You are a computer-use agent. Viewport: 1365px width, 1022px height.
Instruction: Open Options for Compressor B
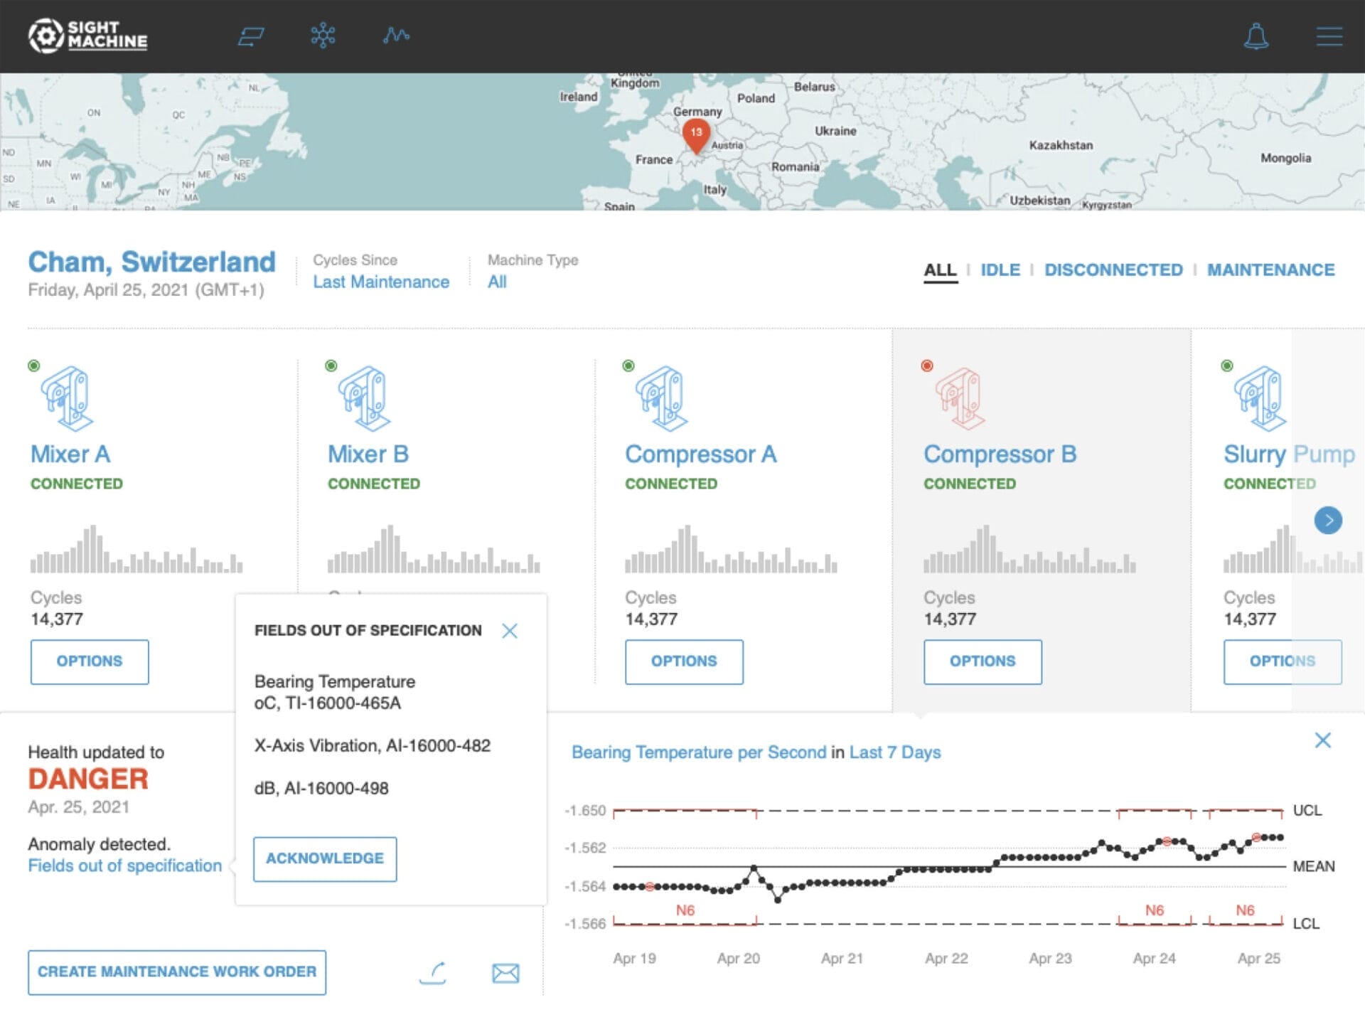pos(983,661)
